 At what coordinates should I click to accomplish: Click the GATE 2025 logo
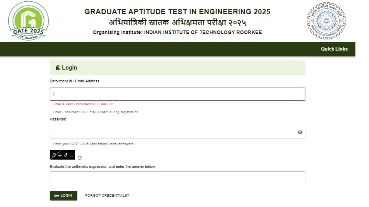click(x=28, y=21)
